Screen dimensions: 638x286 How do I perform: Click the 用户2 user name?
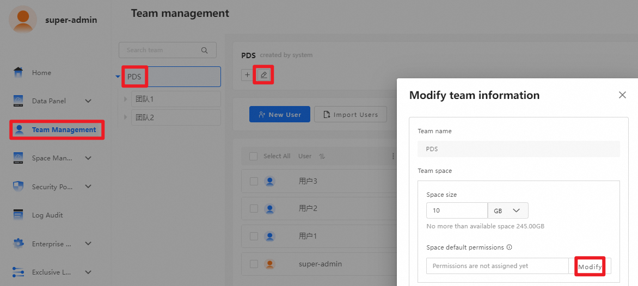pos(308,209)
